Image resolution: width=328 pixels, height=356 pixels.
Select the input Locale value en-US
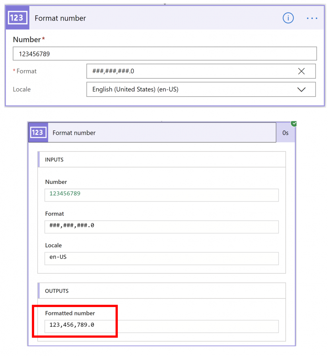click(x=162, y=258)
